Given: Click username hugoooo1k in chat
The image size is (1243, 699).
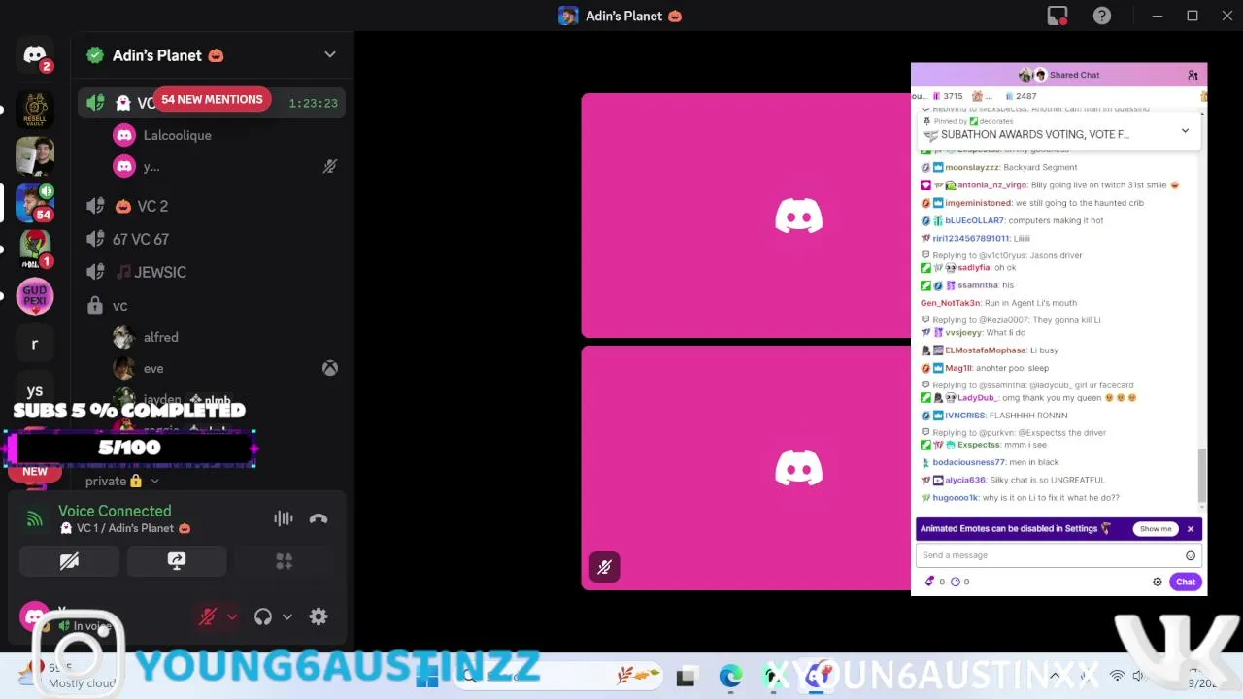Looking at the screenshot, I should click(956, 498).
